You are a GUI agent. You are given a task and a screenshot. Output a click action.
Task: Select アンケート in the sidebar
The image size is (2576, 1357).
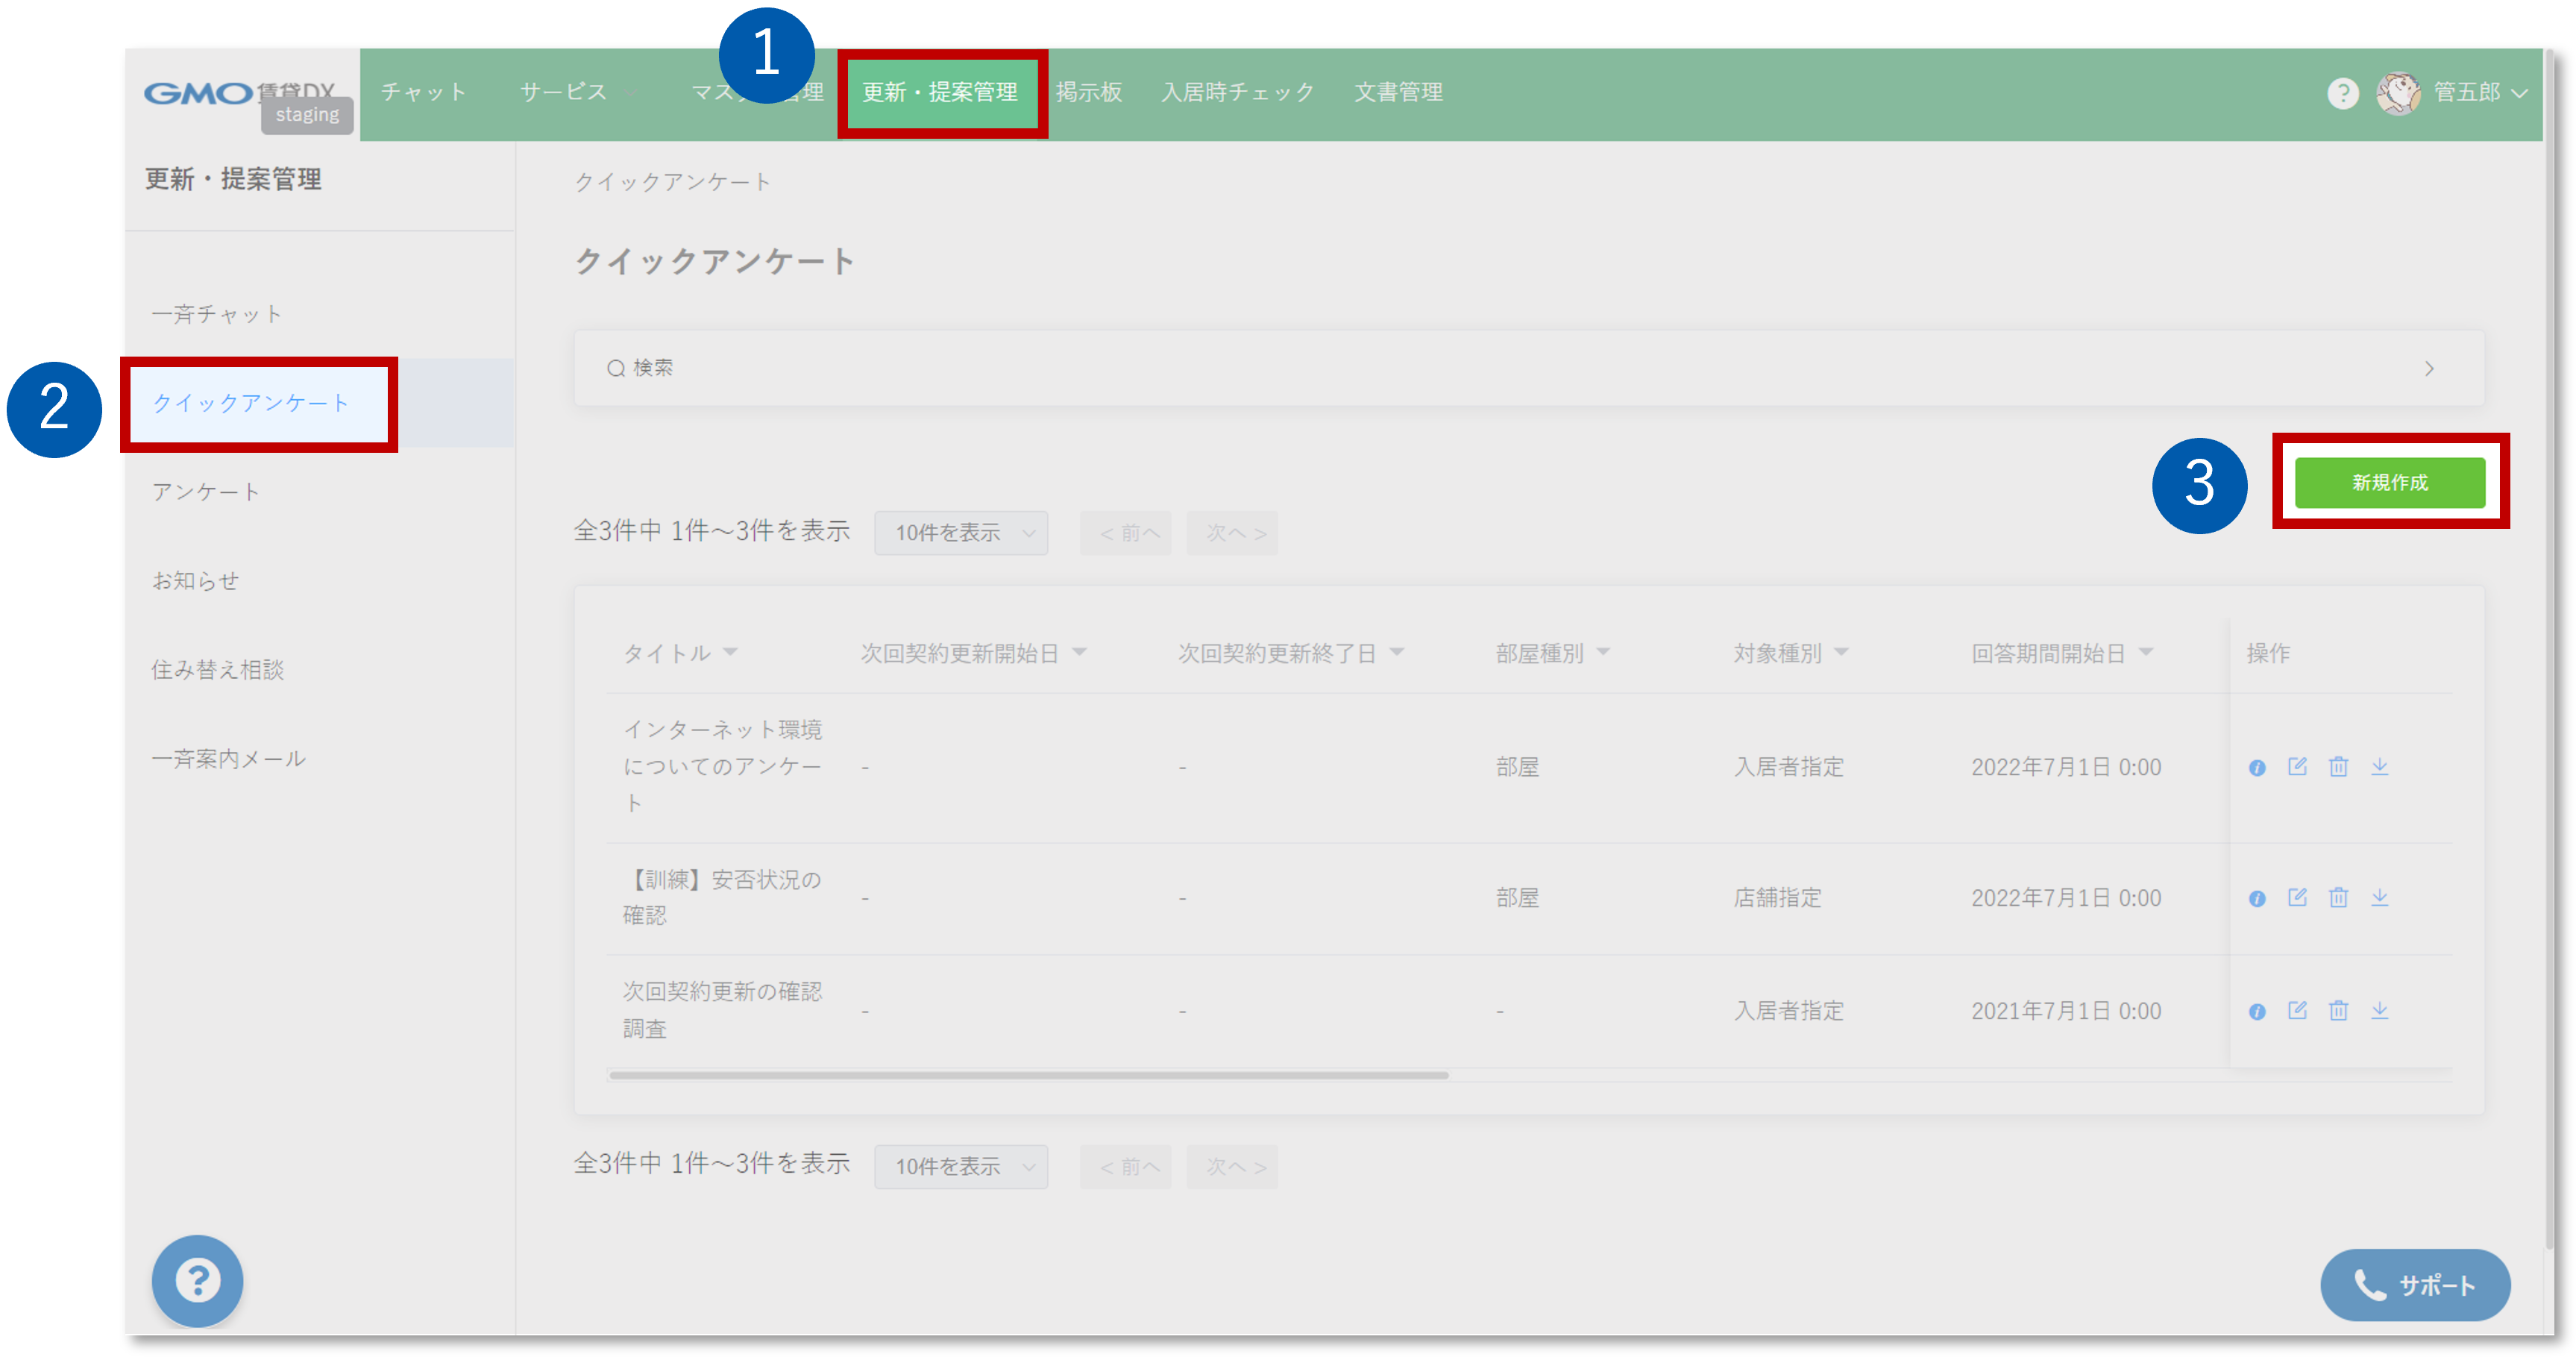205,491
